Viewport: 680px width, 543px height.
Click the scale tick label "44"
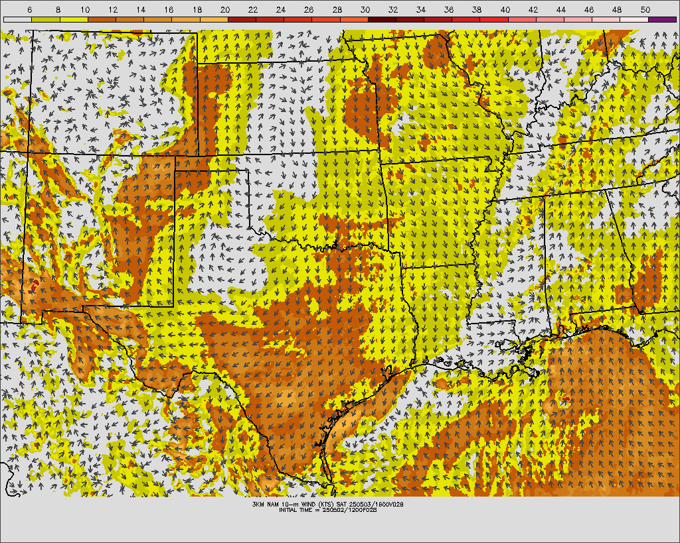click(561, 9)
